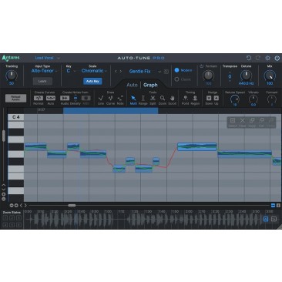Viewport: 282px width, 282px height.
Task: Click the Tracking knob
Action: [x=12, y=76]
